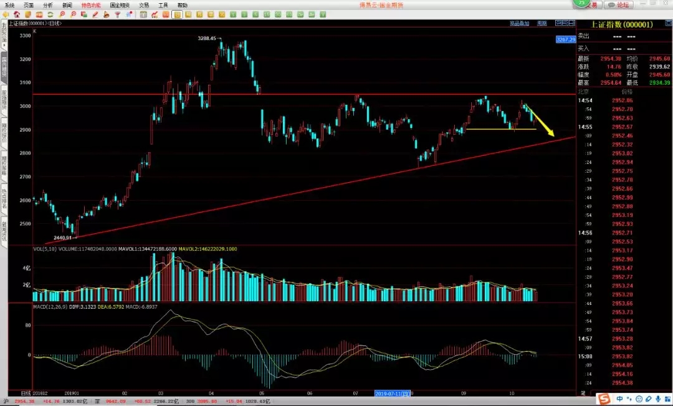Screen dimensions: 673x406
Task: Click the circular green refresh arrows icon
Action: [50, 14]
